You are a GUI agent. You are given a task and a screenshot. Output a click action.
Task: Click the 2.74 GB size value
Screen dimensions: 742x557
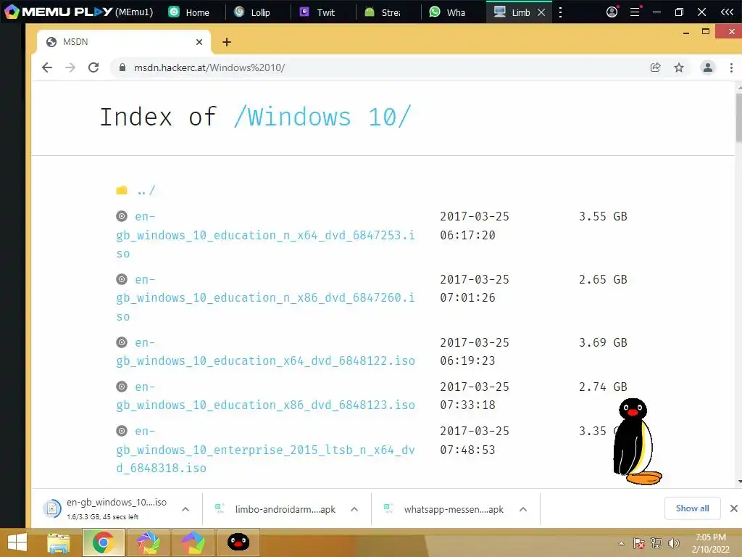point(603,387)
